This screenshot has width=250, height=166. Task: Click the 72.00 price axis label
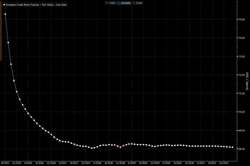click(x=242, y=75)
